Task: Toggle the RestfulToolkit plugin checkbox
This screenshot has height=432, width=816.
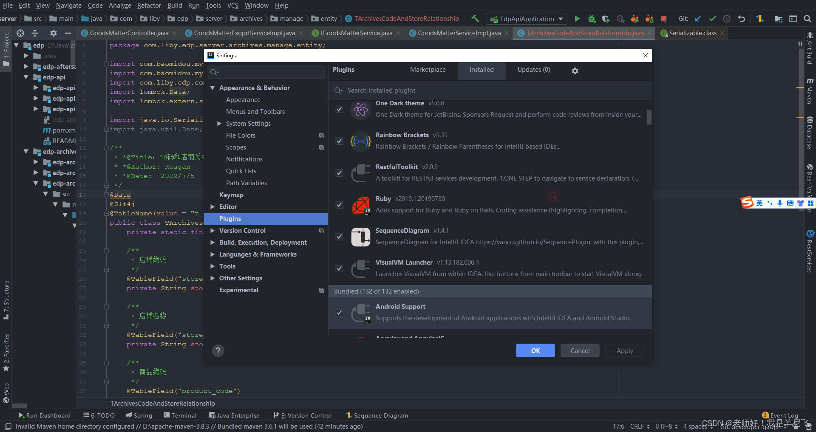Action: click(339, 173)
